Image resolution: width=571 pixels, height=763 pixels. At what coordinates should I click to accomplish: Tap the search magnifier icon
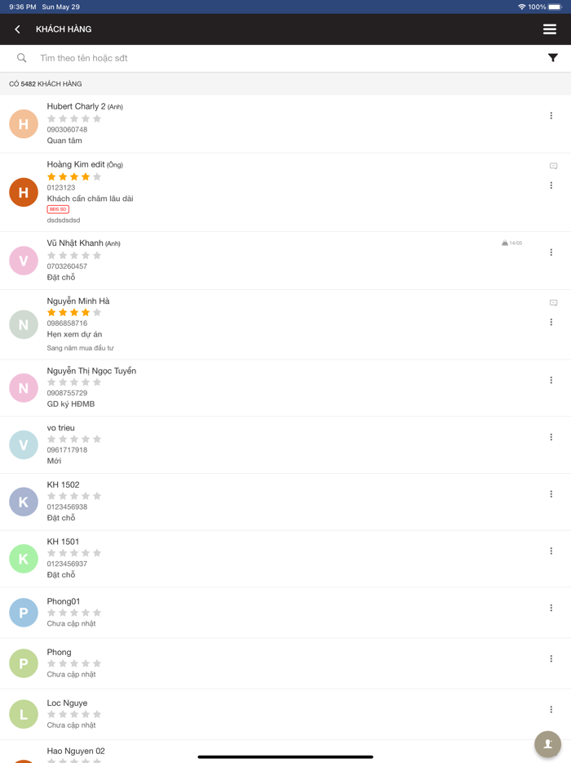coord(22,58)
